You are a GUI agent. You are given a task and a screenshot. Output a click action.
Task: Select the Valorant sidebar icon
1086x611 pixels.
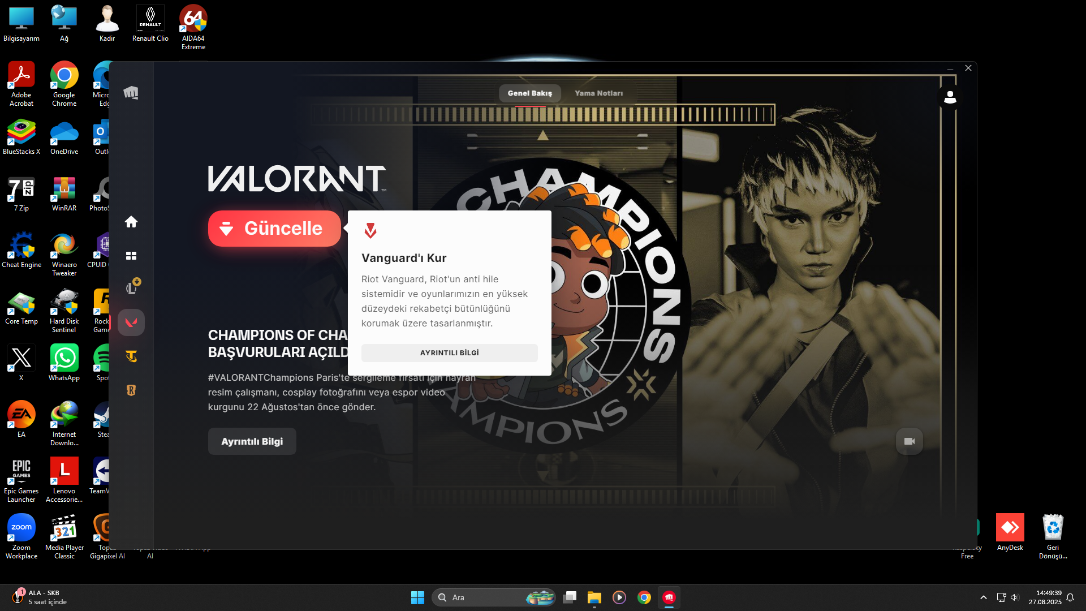click(131, 322)
